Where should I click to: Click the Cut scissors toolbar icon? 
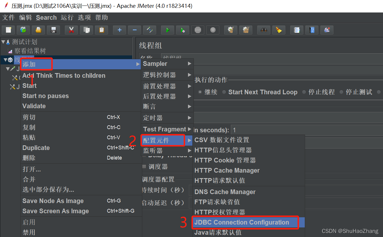click(x=72, y=30)
